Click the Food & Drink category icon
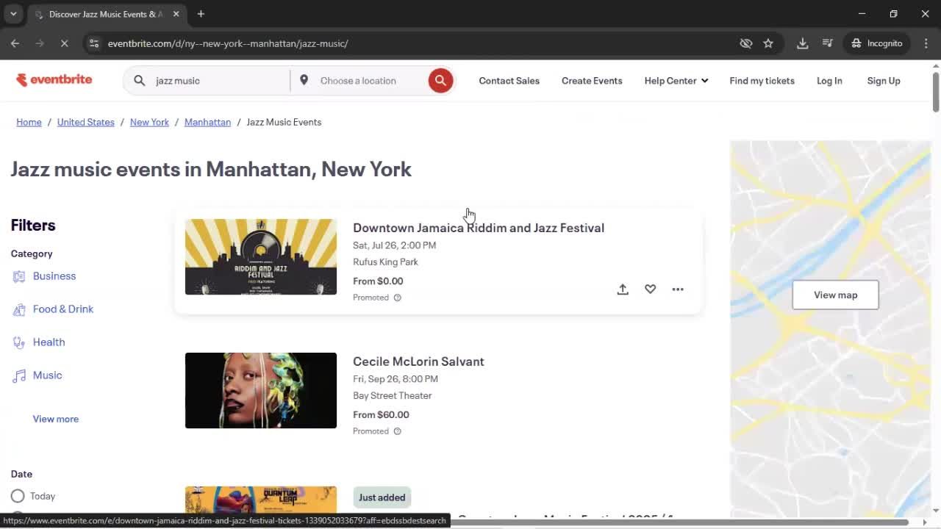The image size is (941, 529). coord(19,309)
